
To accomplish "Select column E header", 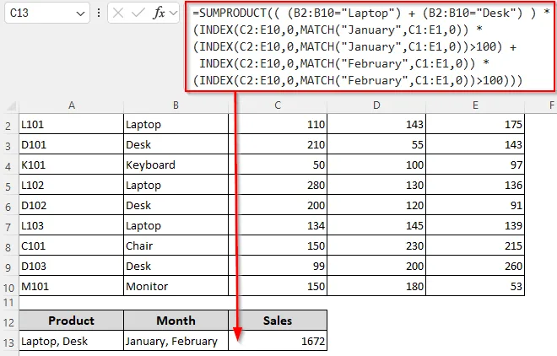I will tap(475, 105).
